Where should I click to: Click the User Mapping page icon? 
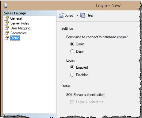click(x=6, y=28)
